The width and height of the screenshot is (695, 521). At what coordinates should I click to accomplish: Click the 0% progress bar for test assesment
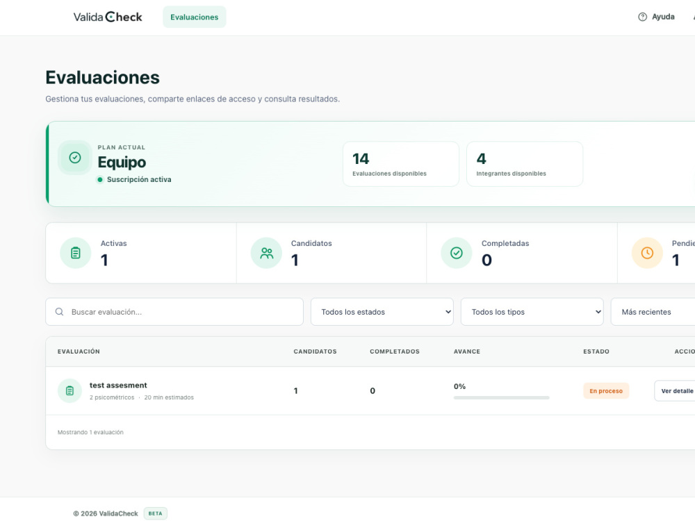coord(501,398)
